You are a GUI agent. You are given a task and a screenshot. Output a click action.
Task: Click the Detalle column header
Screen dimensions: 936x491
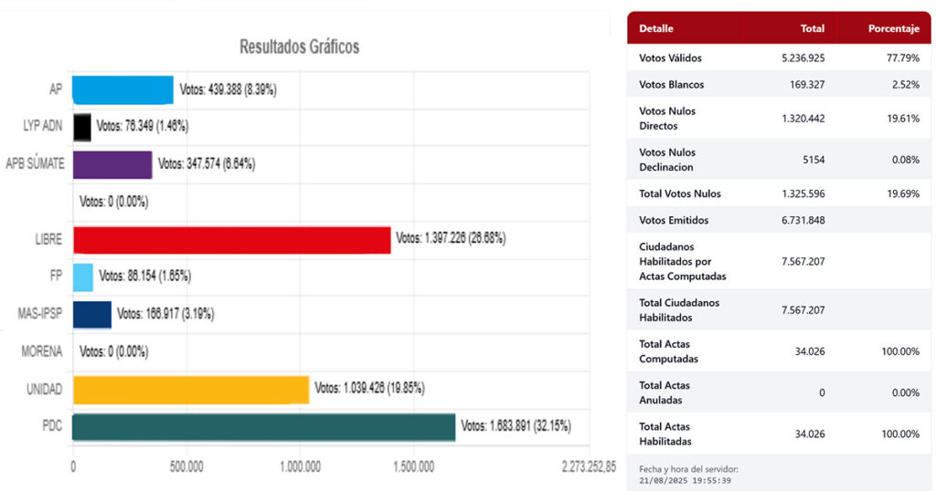(x=656, y=28)
